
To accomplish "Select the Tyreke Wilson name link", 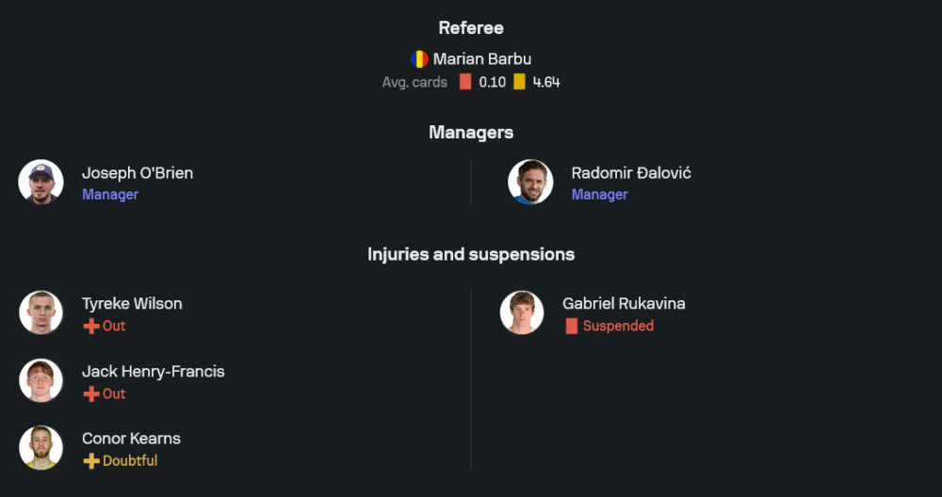I will tap(132, 304).
